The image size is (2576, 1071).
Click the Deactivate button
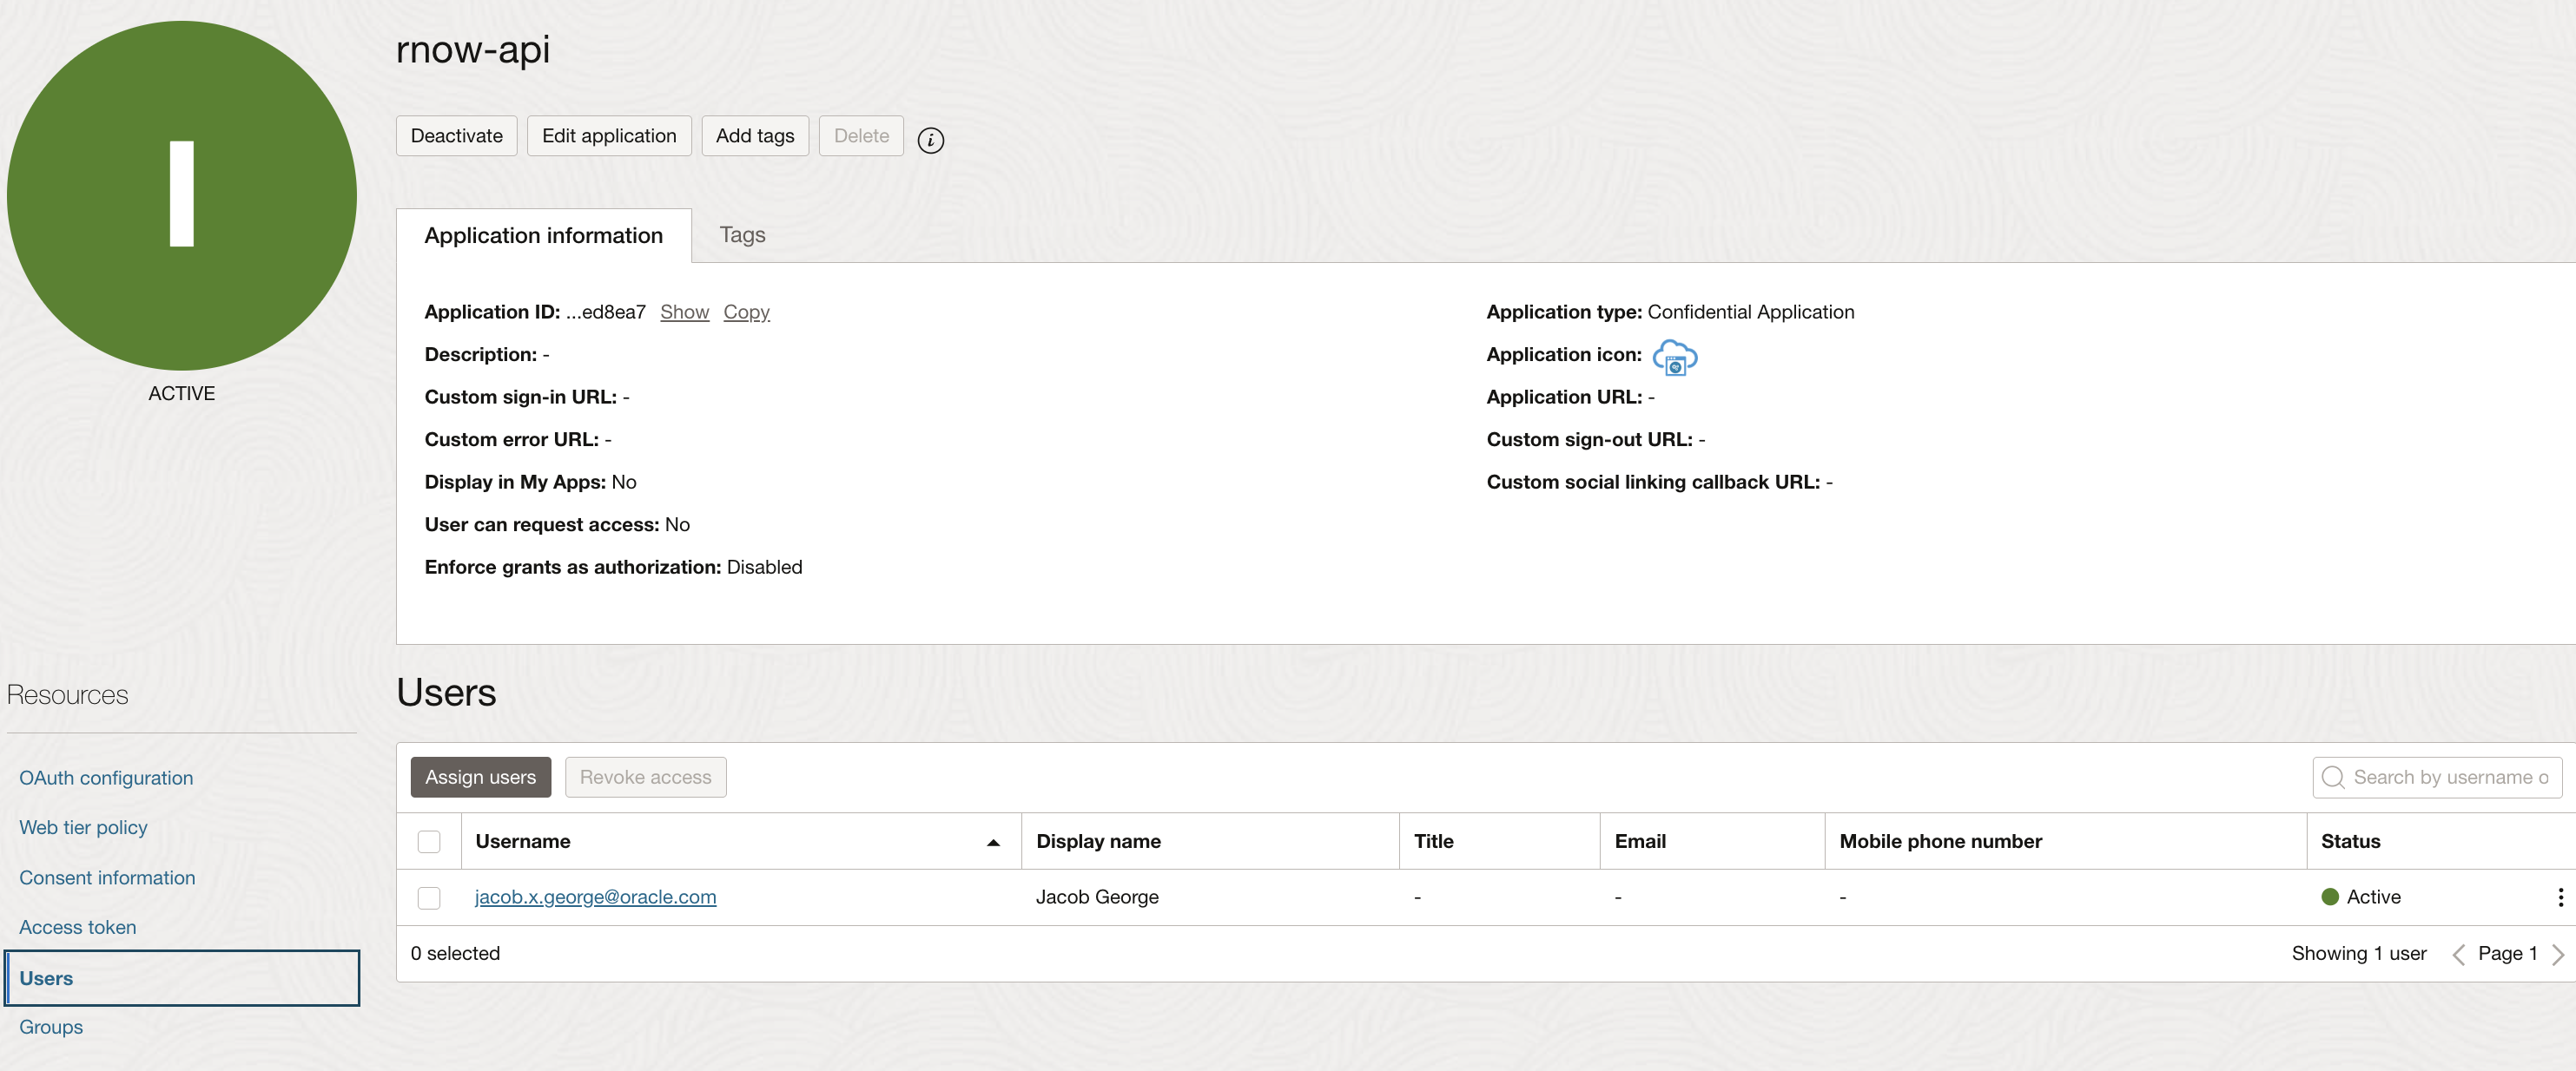pos(456,135)
